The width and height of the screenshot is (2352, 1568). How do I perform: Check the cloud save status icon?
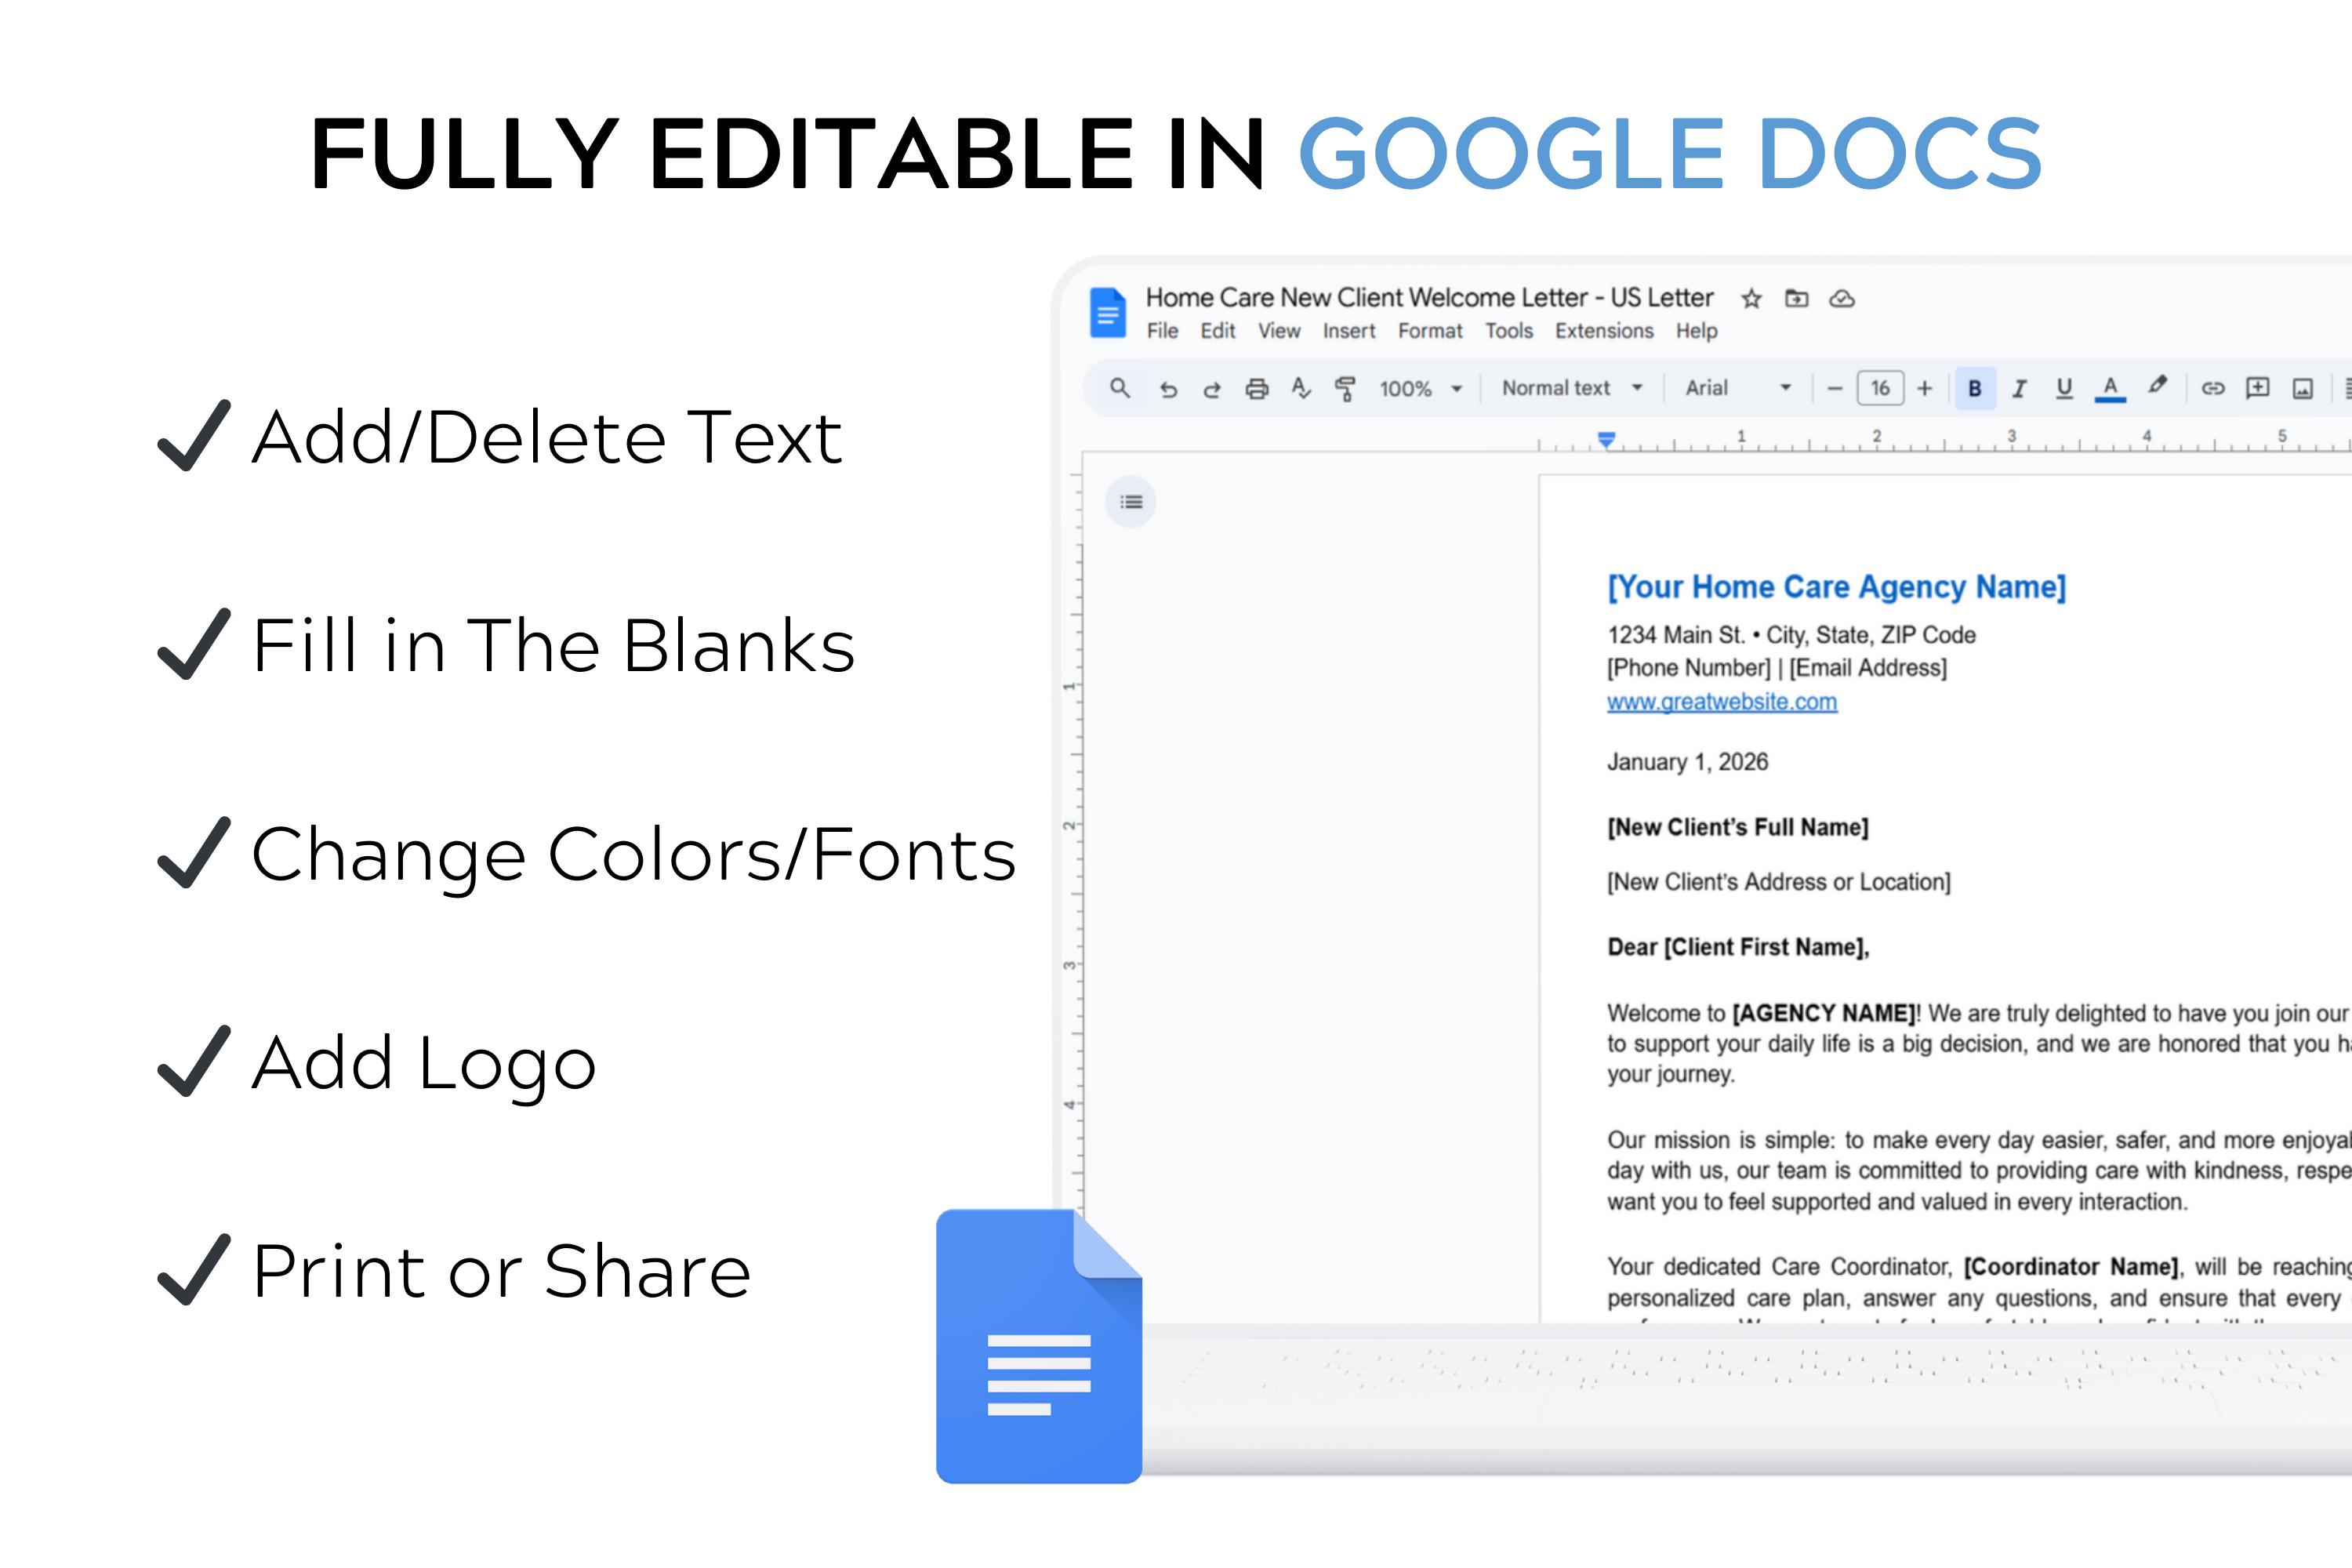pyautogui.click(x=1842, y=299)
